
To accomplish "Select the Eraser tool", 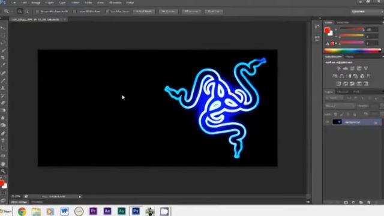I will tap(3, 103).
